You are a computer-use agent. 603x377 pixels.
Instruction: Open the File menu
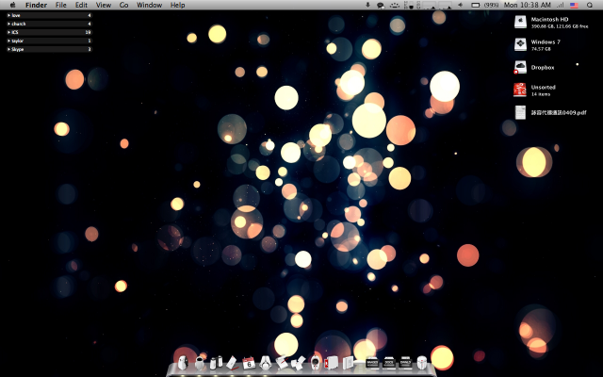pyautogui.click(x=60, y=5)
